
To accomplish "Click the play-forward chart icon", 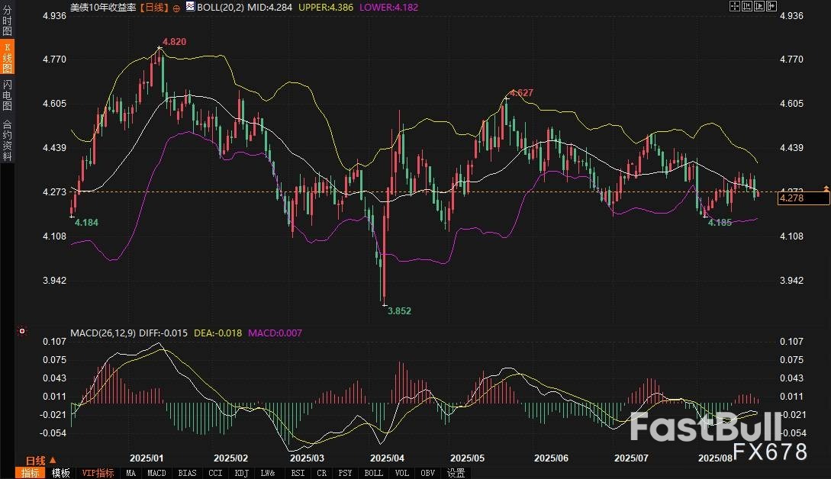I will (x=760, y=5).
